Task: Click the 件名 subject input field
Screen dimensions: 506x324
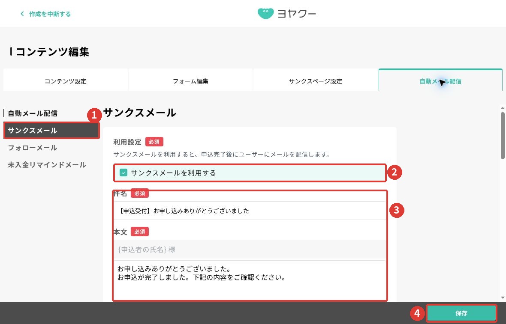Action: [x=250, y=211]
